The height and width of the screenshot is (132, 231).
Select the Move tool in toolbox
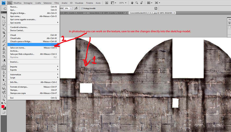4,17
